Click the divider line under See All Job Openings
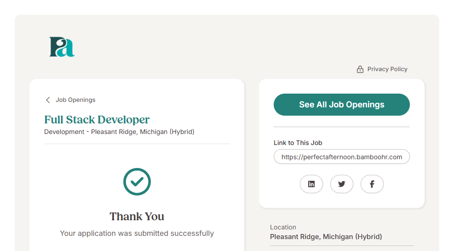Viewport: 454px width, 251px height. coord(341,127)
